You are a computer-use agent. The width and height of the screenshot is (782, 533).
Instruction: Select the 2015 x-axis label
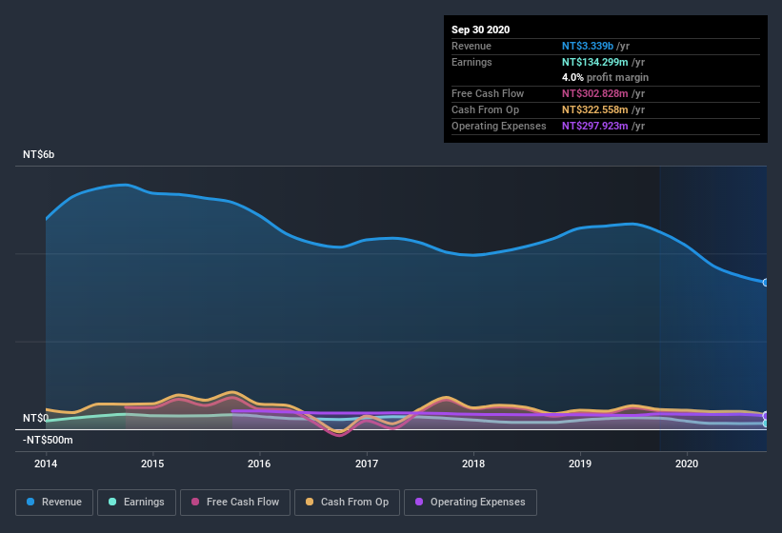(152, 464)
